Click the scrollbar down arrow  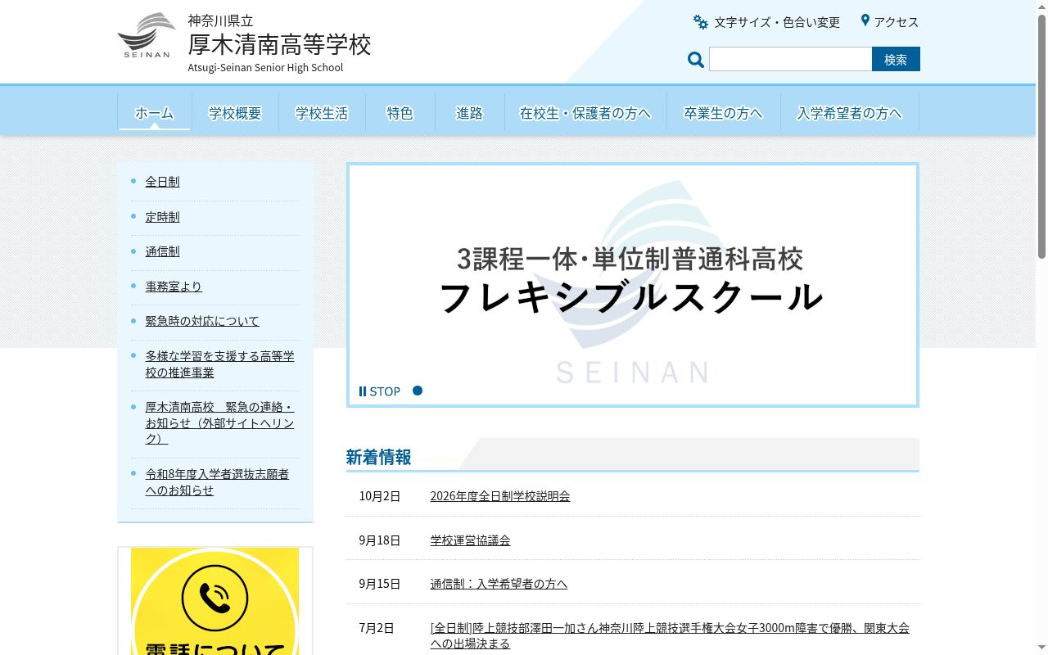(x=1041, y=648)
